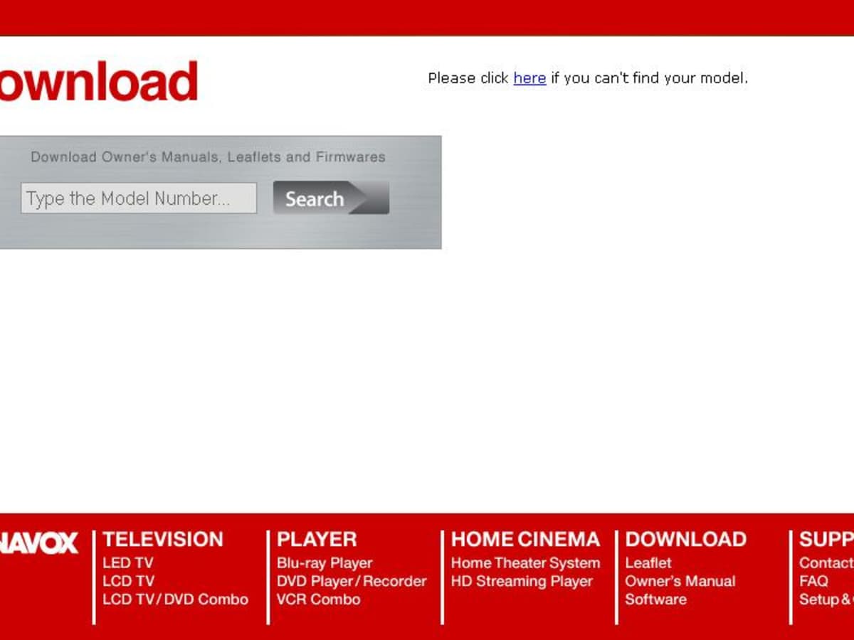854x640 pixels.
Task: Click the DOWNLOAD footer heading
Action: (x=685, y=540)
